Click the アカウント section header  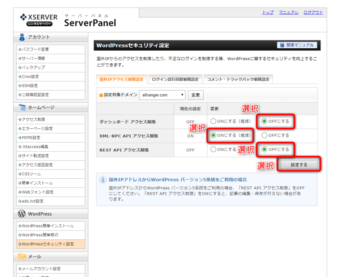coord(51,37)
